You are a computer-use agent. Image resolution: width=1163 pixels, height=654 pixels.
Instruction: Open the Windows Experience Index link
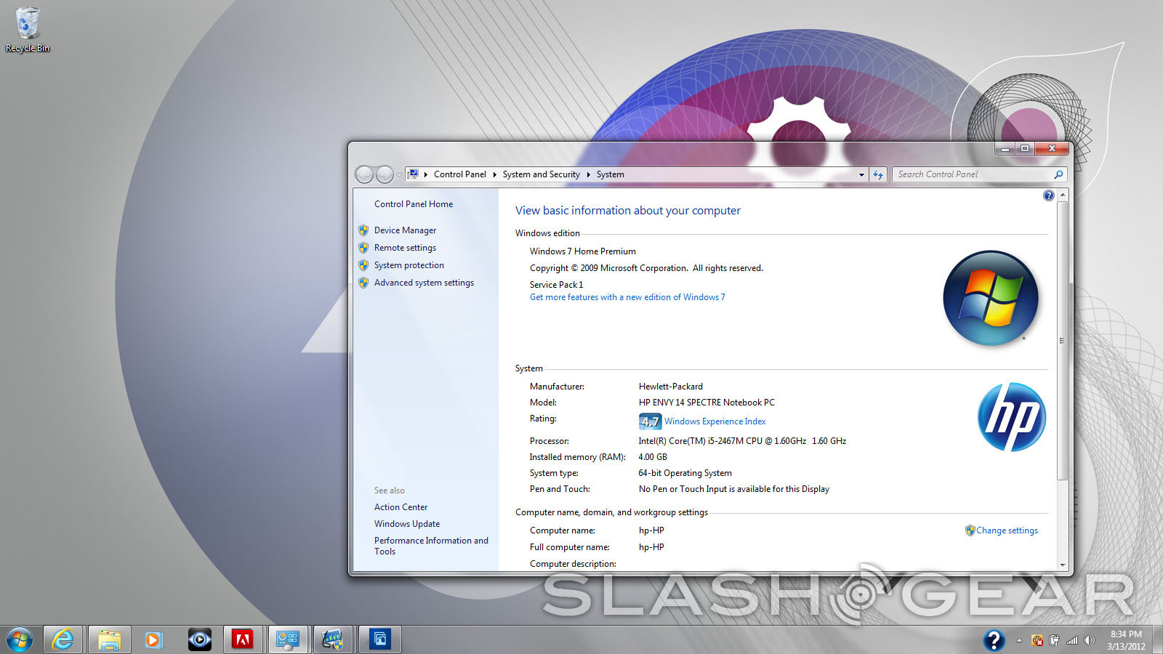(x=715, y=421)
